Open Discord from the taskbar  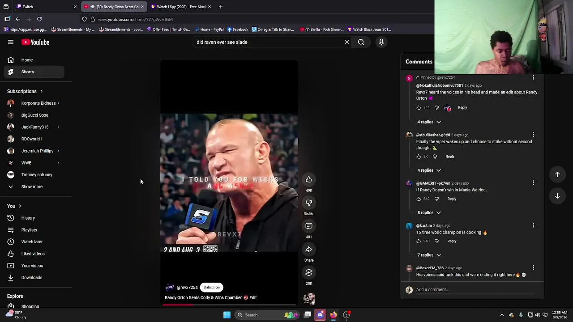[320, 315]
